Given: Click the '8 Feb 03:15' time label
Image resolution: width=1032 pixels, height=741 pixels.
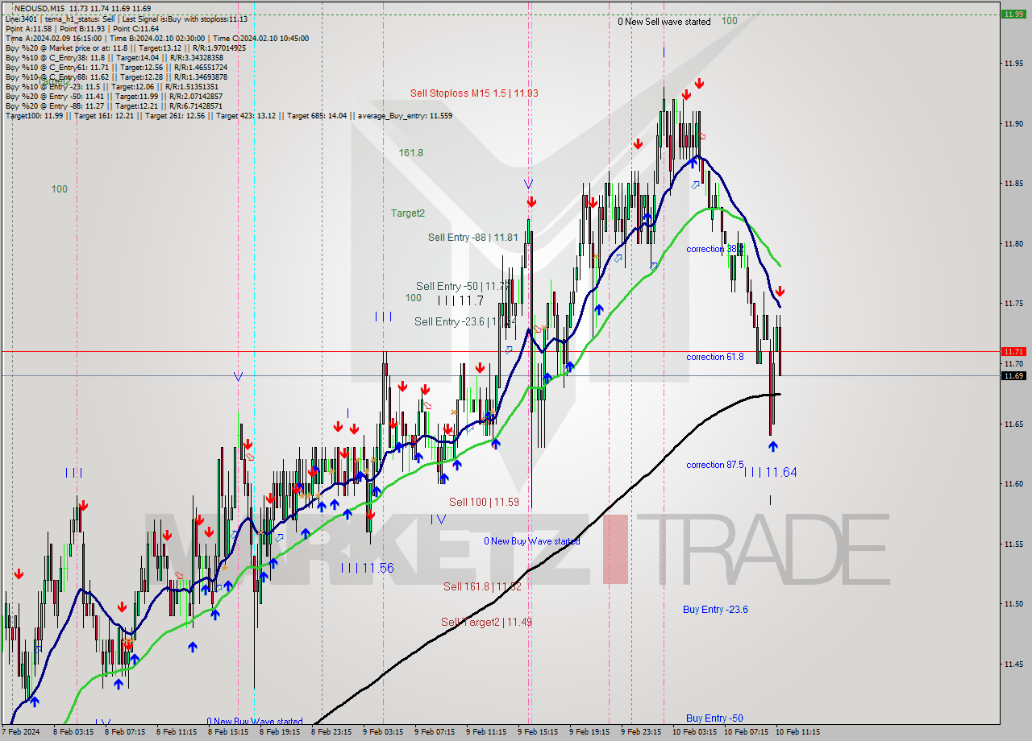Looking at the screenshot, I should pos(73,733).
